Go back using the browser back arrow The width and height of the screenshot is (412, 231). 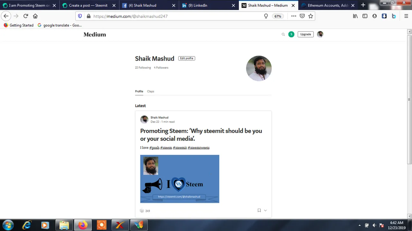click(x=6, y=16)
